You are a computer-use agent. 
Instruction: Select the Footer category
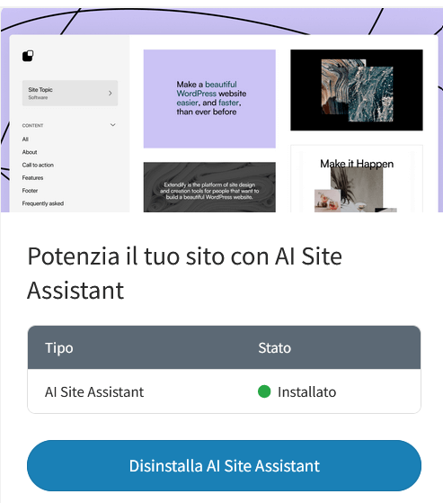tap(30, 191)
